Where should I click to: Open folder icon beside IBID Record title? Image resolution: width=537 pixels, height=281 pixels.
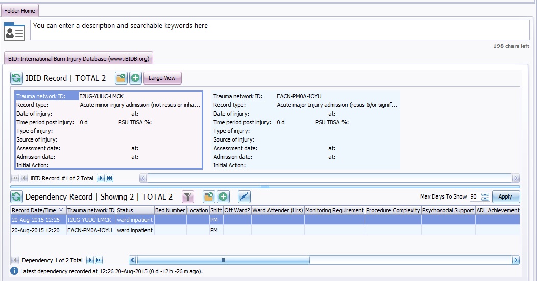point(121,78)
